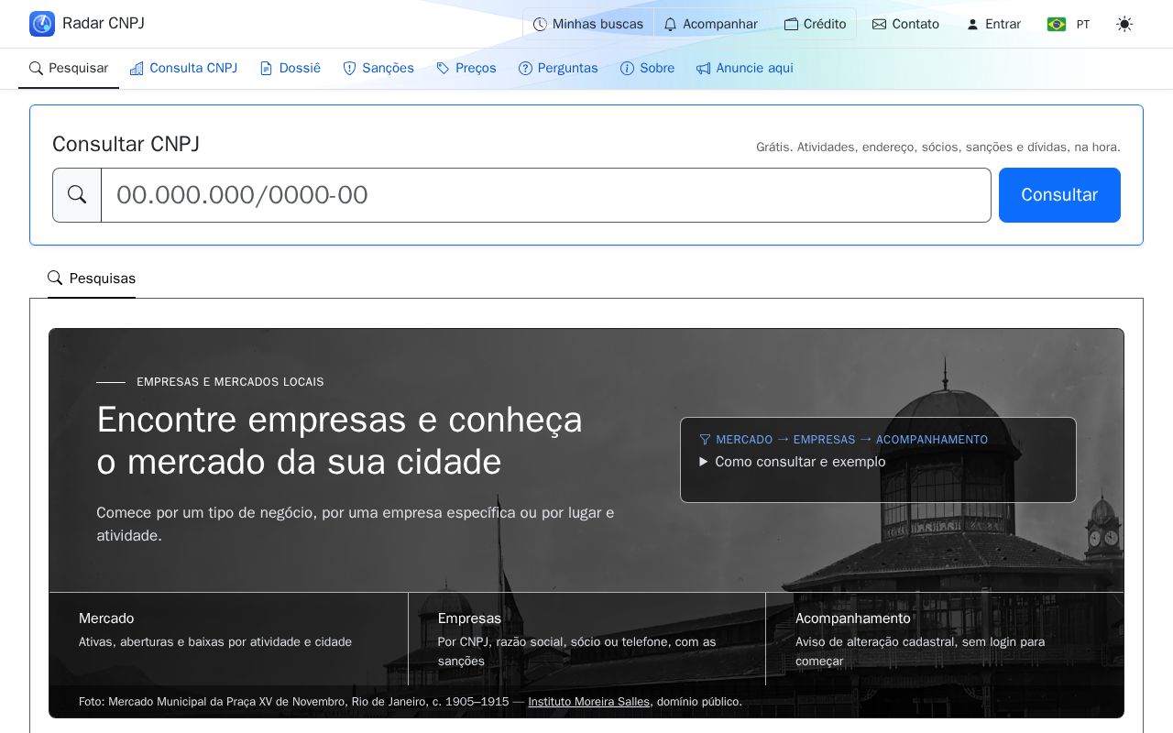Click the megaphone icon beside Anuncie aqui
Image resolution: width=1173 pixels, height=733 pixels.
703,69
